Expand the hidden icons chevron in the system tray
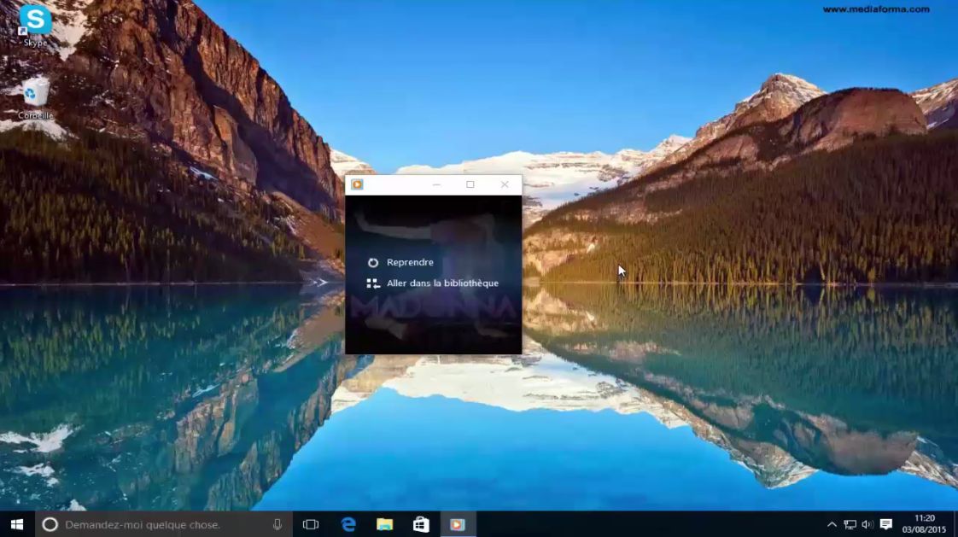The image size is (958, 537). pyautogui.click(x=832, y=524)
